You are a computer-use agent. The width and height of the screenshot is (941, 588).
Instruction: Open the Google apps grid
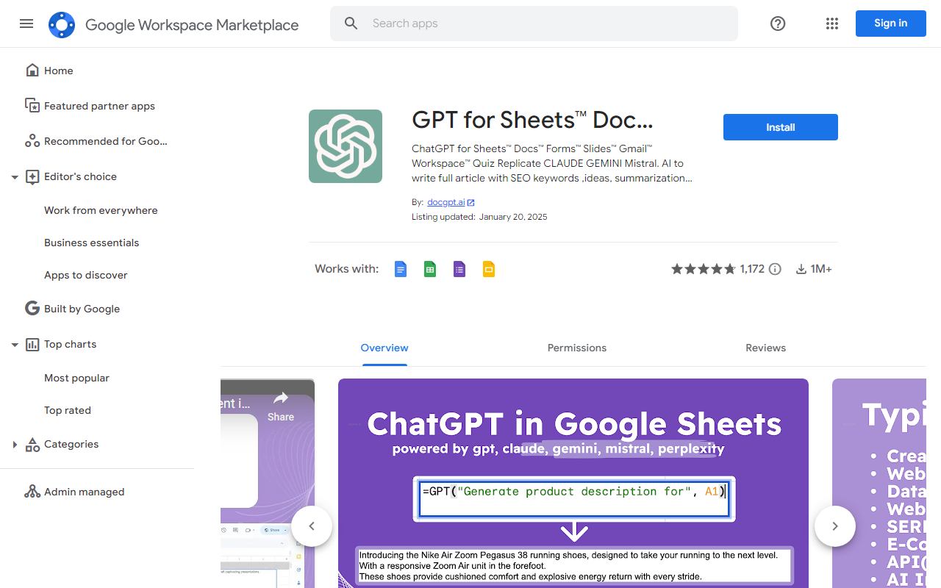[x=832, y=24]
